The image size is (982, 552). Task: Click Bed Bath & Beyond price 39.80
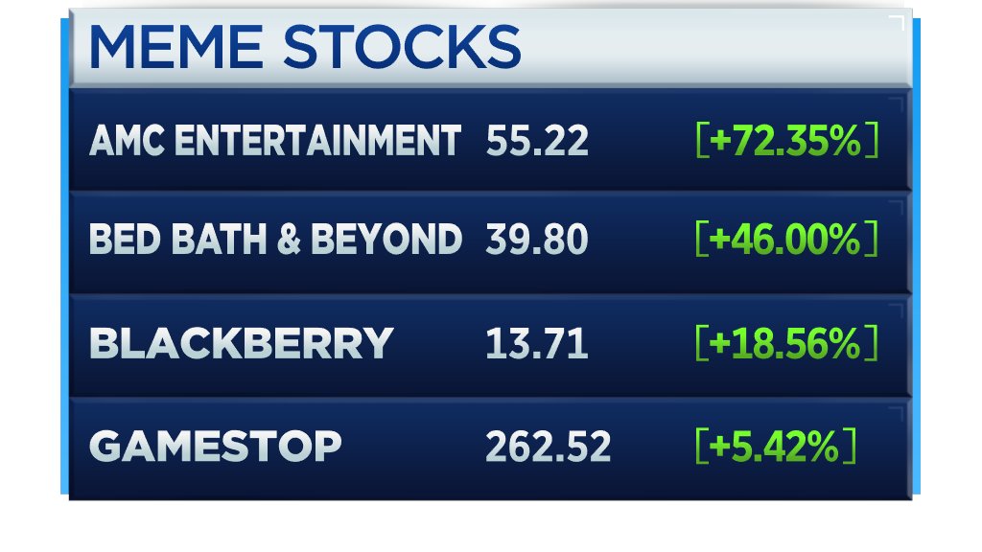(x=536, y=241)
